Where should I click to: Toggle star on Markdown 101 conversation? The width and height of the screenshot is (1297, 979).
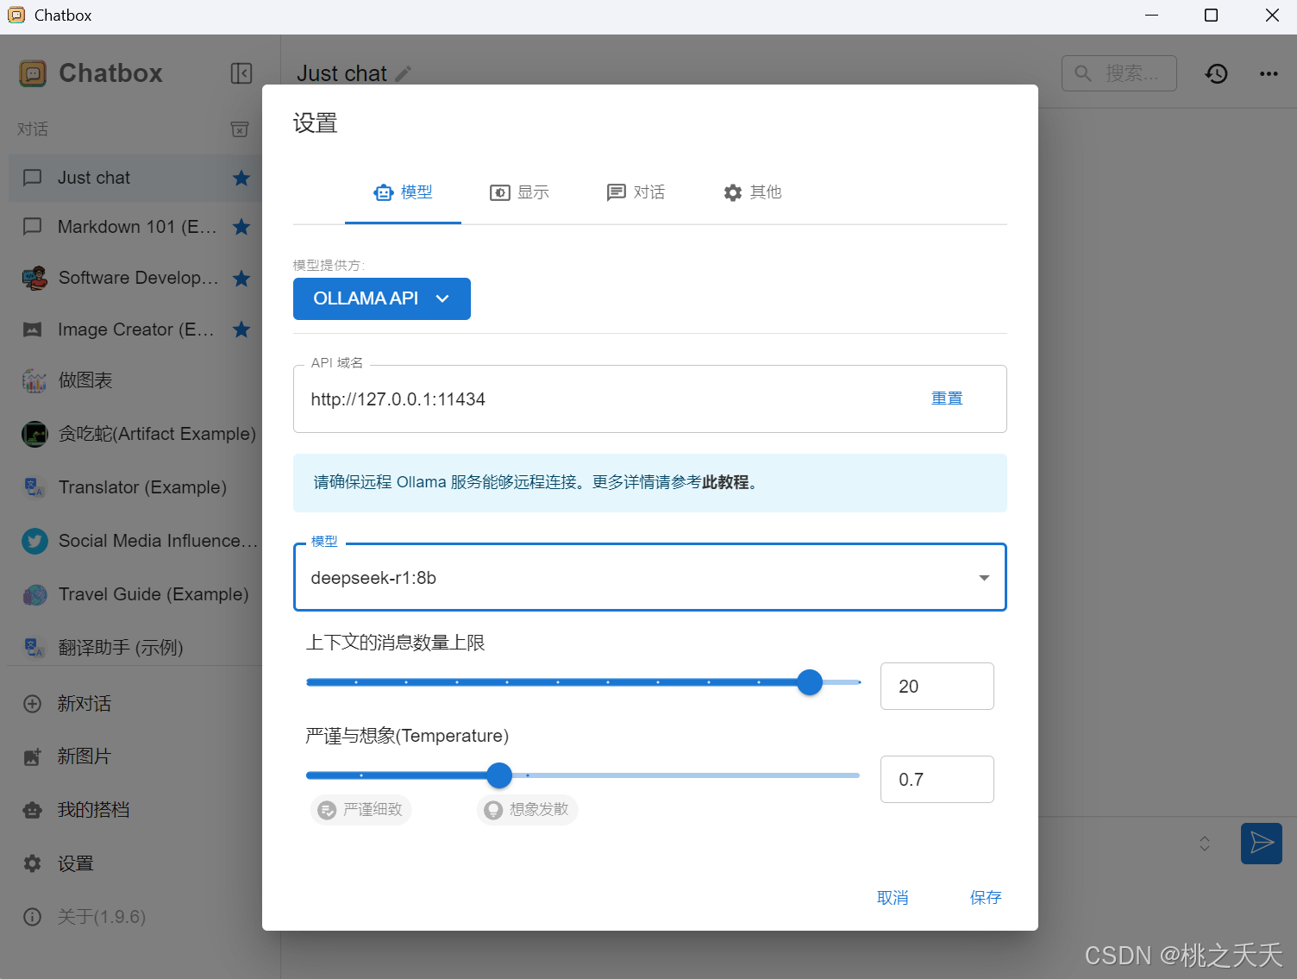point(241,227)
